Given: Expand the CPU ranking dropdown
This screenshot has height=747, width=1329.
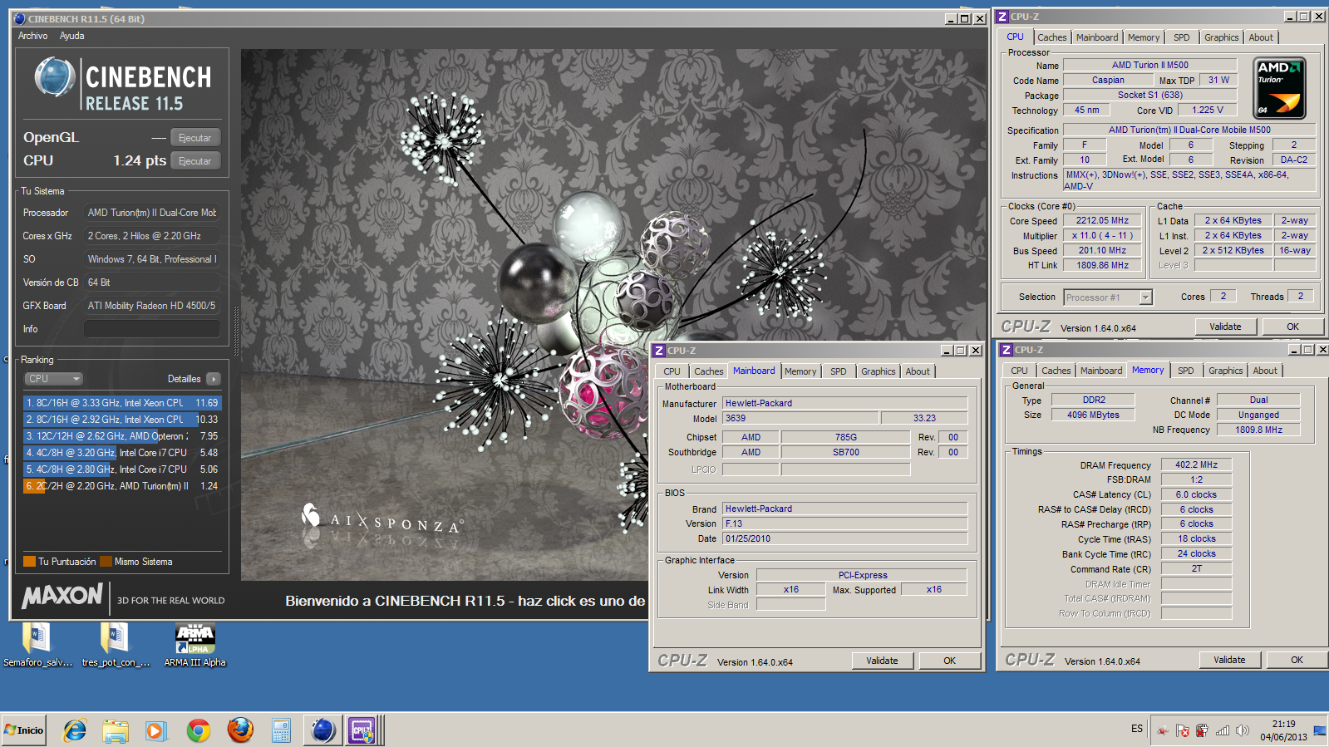Looking at the screenshot, I should point(54,379).
